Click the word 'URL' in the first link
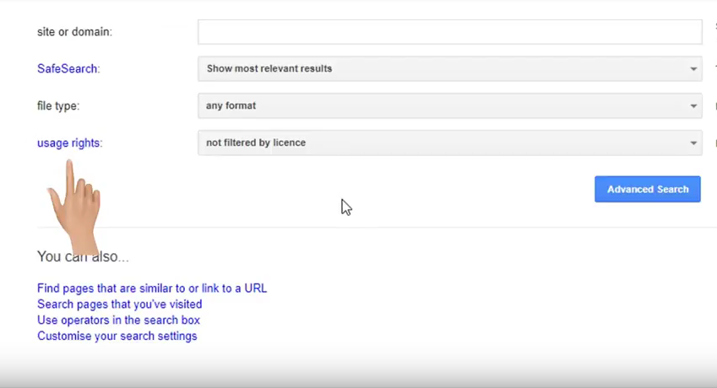 pos(255,288)
